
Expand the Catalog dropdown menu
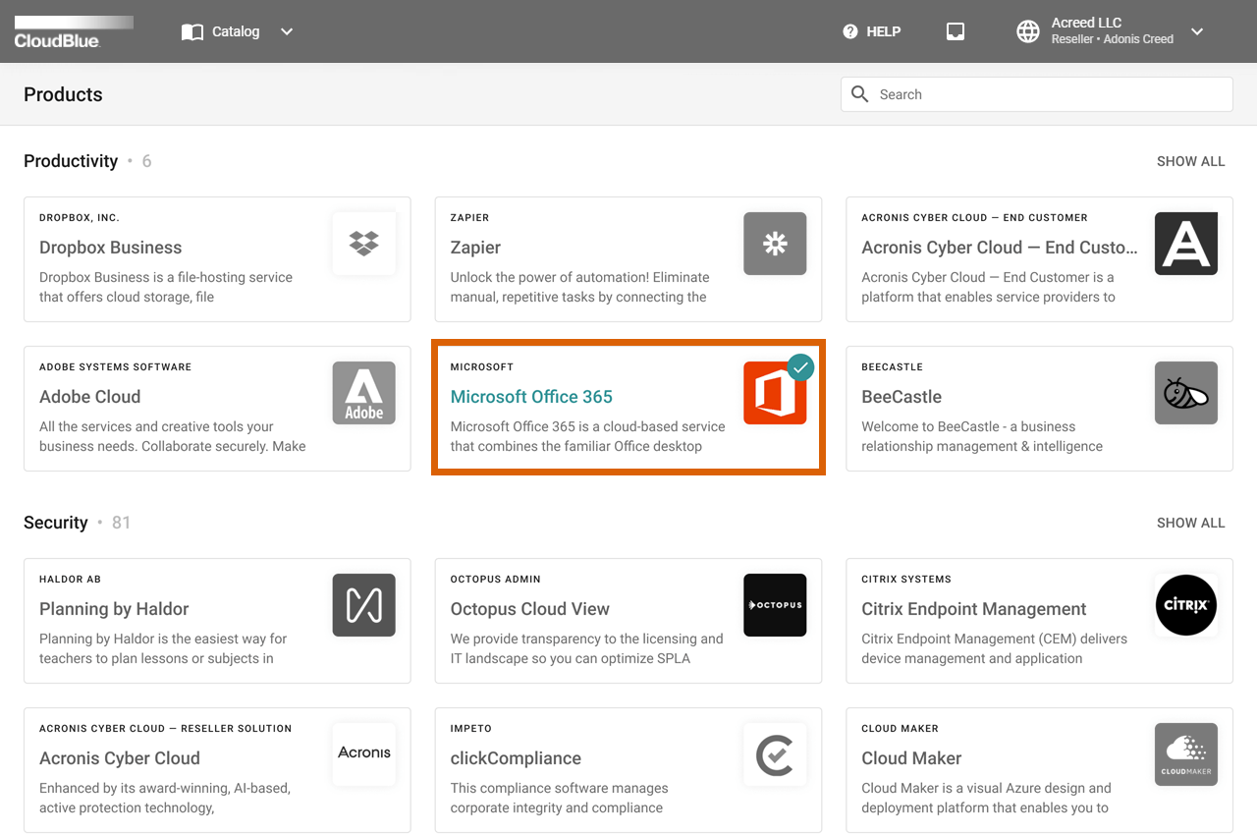[x=286, y=31]
